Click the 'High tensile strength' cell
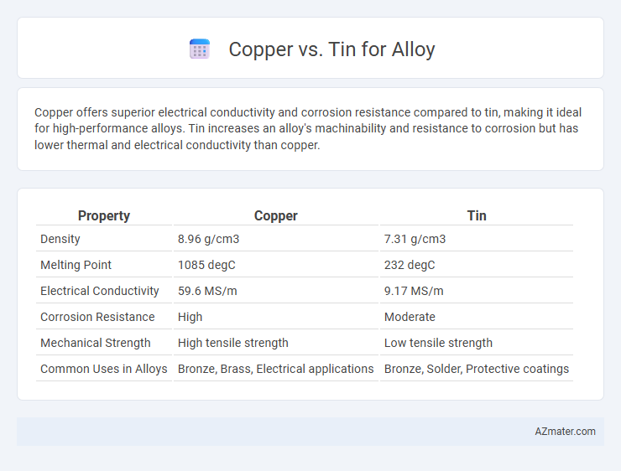The image size is (621, 471). click(x=275, y=343)
